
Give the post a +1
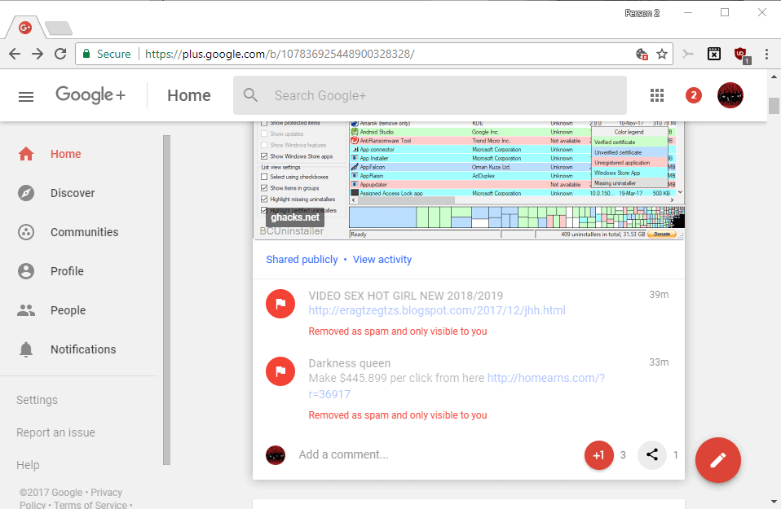(598, 455)
